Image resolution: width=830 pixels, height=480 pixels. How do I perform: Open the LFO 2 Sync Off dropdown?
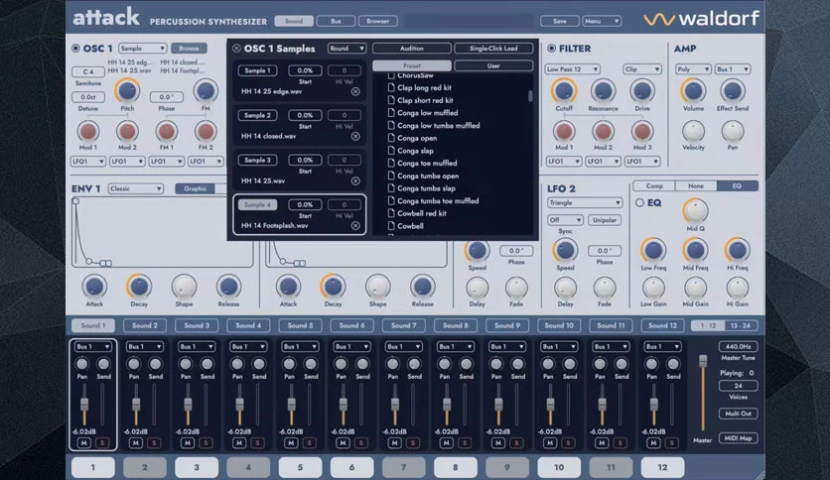565,220
